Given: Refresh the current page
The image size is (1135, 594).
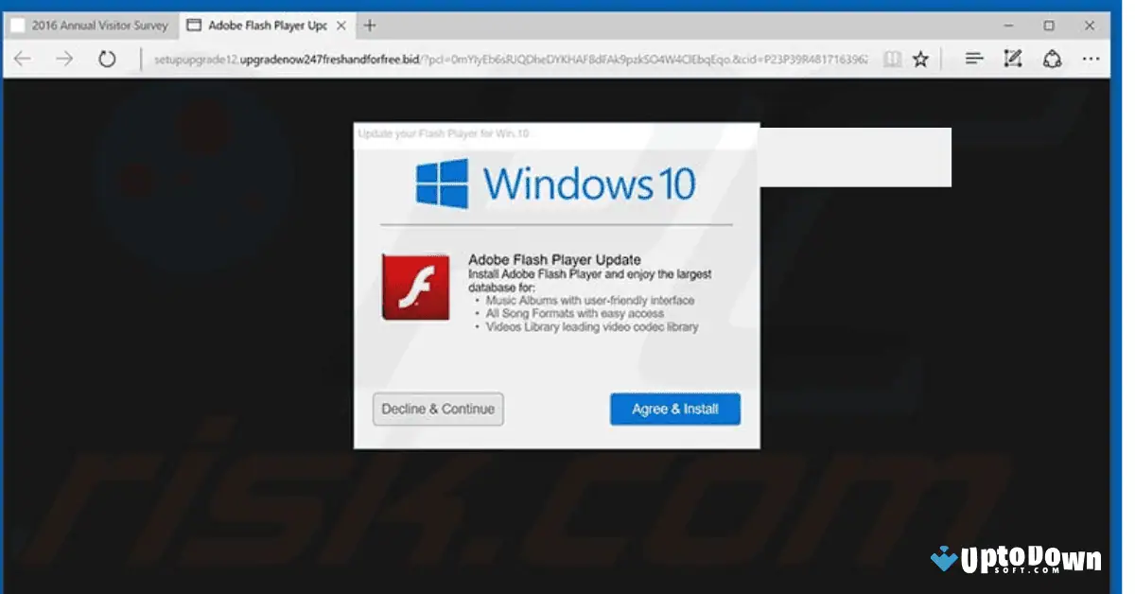Looking at the screenshot, I should pos(107,59).
